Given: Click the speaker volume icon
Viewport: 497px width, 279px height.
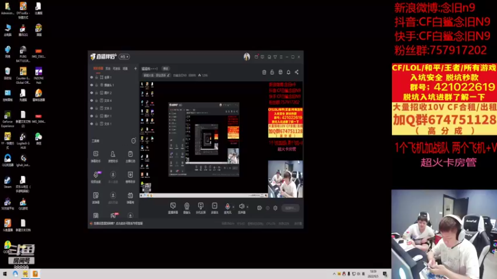Looking at the screenshot, I should tap(242, 207).
